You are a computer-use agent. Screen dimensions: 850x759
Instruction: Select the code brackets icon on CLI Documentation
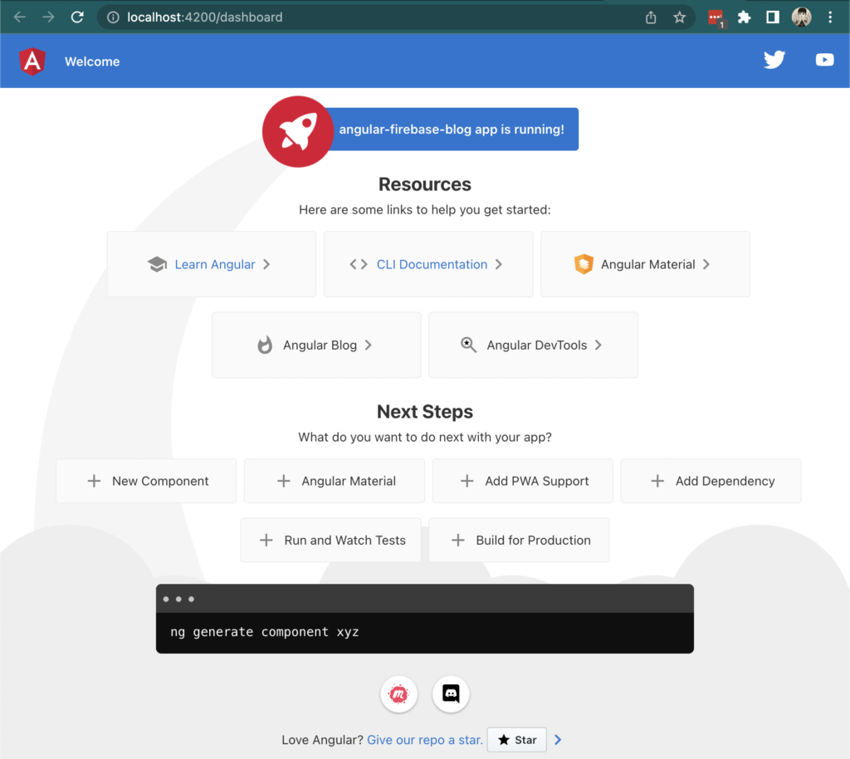[x=357, y=263]
